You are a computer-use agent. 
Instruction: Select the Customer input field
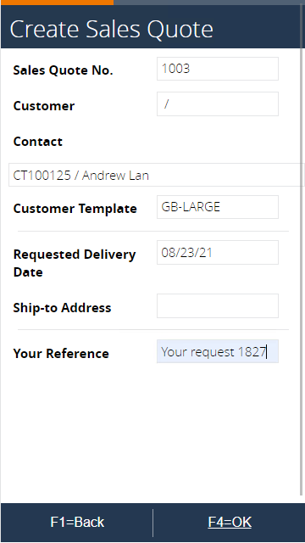pos(218,104)
